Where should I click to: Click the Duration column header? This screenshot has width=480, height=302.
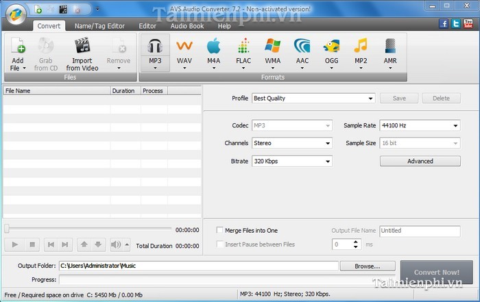[125, 91]
